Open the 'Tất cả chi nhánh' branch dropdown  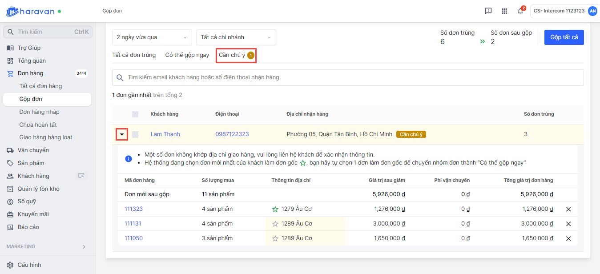(x=236, y=37)
